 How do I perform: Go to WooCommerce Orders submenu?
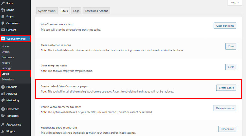pyautogui.click(x=6, y=52)
